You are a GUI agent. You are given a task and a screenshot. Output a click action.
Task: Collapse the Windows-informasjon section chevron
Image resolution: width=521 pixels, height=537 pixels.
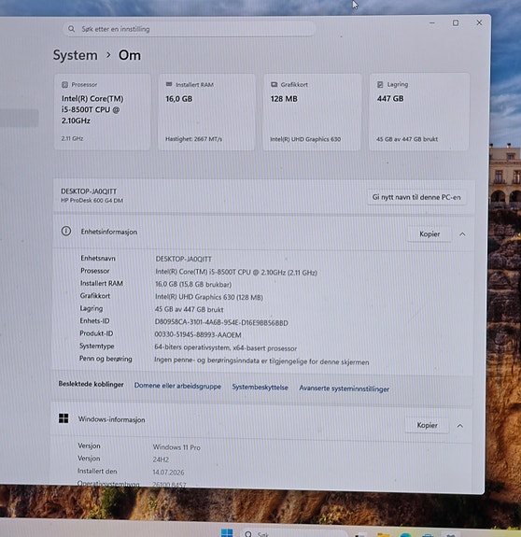(x=459, y=426)
